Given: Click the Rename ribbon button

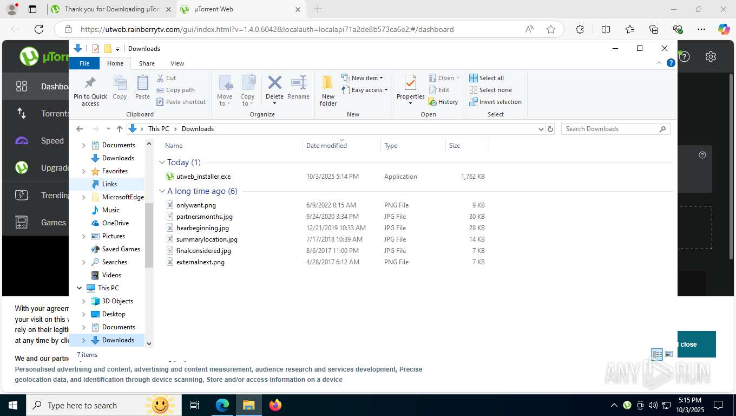Looking at the screenshot, I should (x=298, y=88).
